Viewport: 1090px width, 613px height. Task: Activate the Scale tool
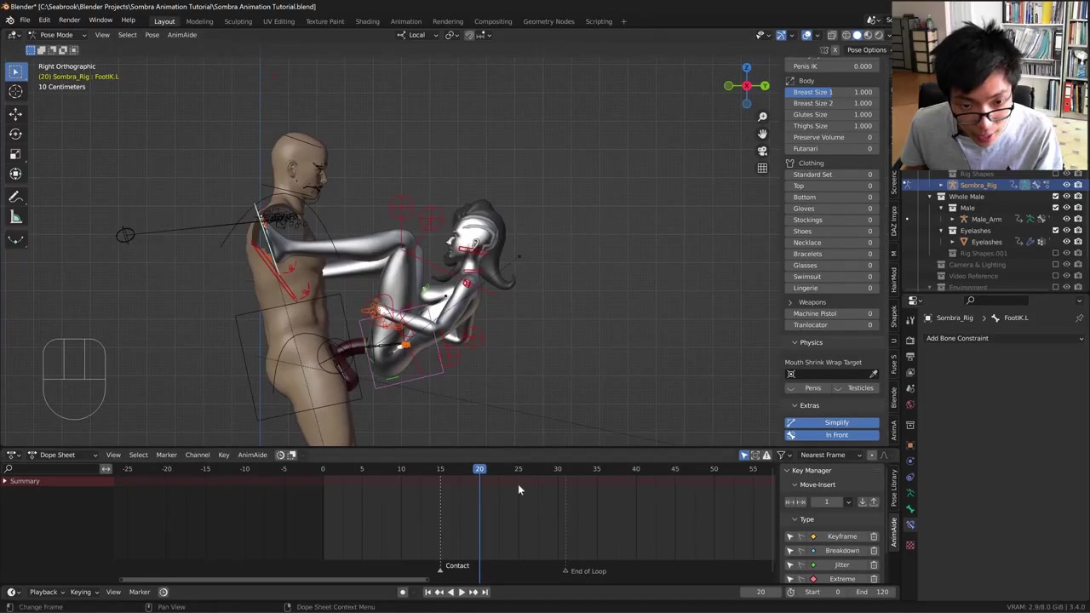(15, 154)
